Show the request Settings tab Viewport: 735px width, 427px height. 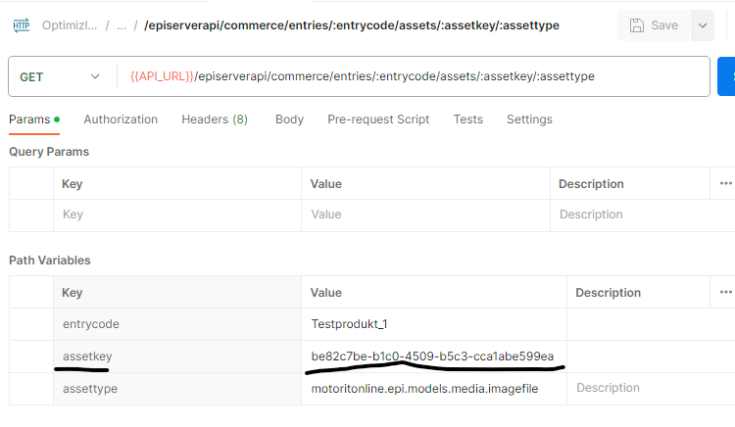pyautogui.click(x=529, y=119)
